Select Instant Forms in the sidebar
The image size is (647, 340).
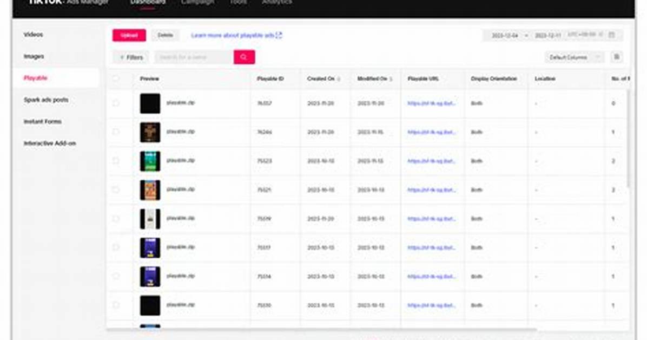(x=43, y=121)
